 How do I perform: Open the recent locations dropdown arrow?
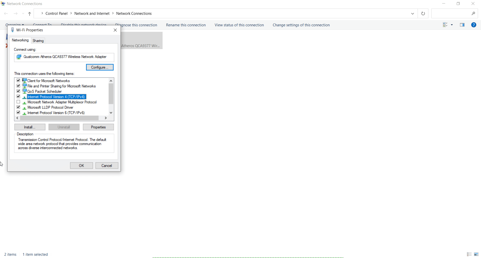[23, 14]
